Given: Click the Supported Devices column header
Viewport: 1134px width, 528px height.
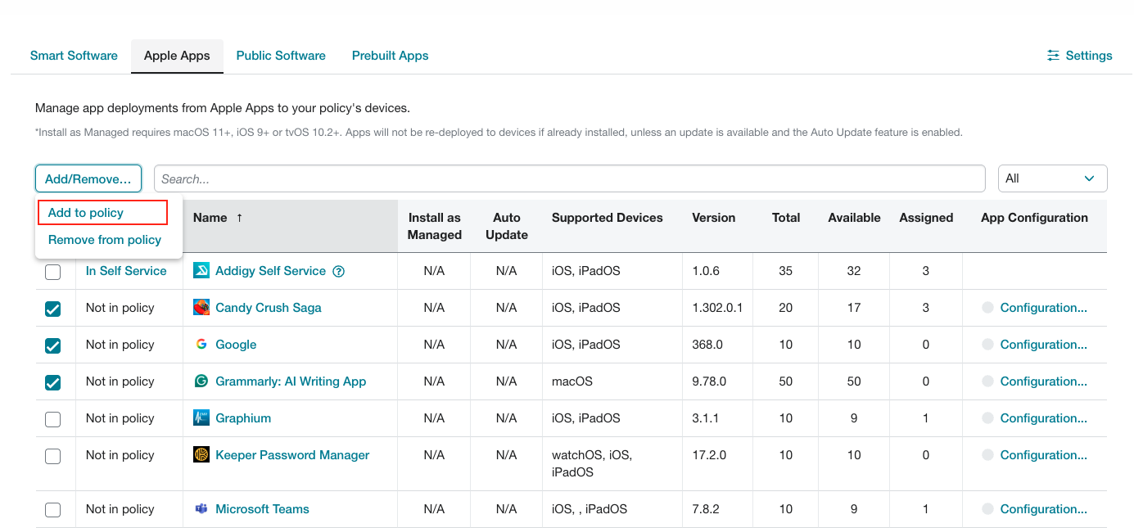Looking at the screenshot, I should pos(608,218).
